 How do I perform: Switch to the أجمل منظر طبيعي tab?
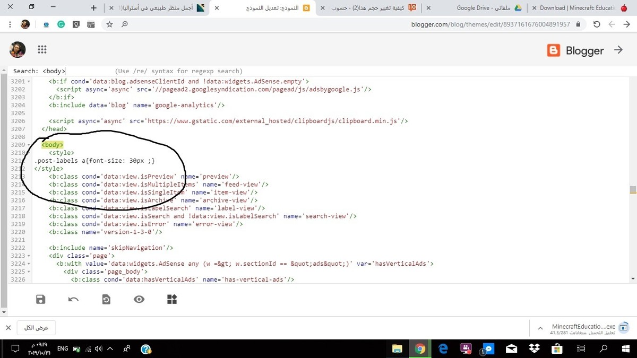click(x=157, y=8)
